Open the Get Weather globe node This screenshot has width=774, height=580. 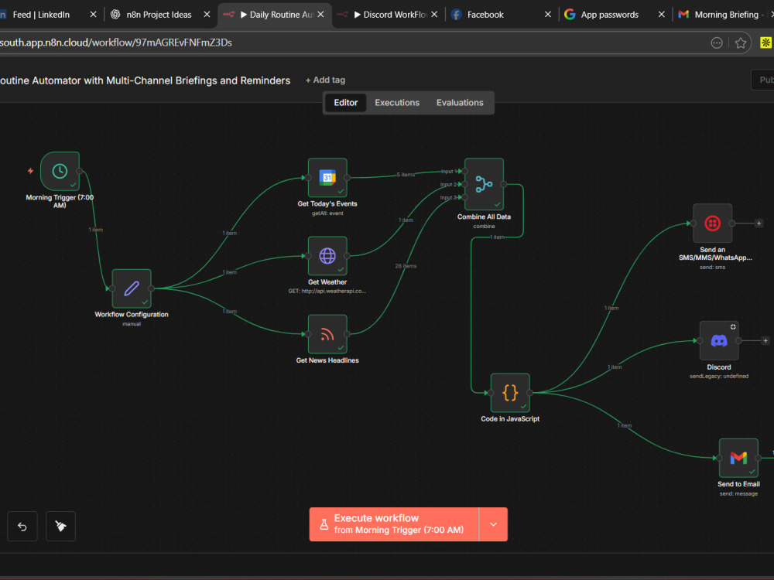coord(327,256)
